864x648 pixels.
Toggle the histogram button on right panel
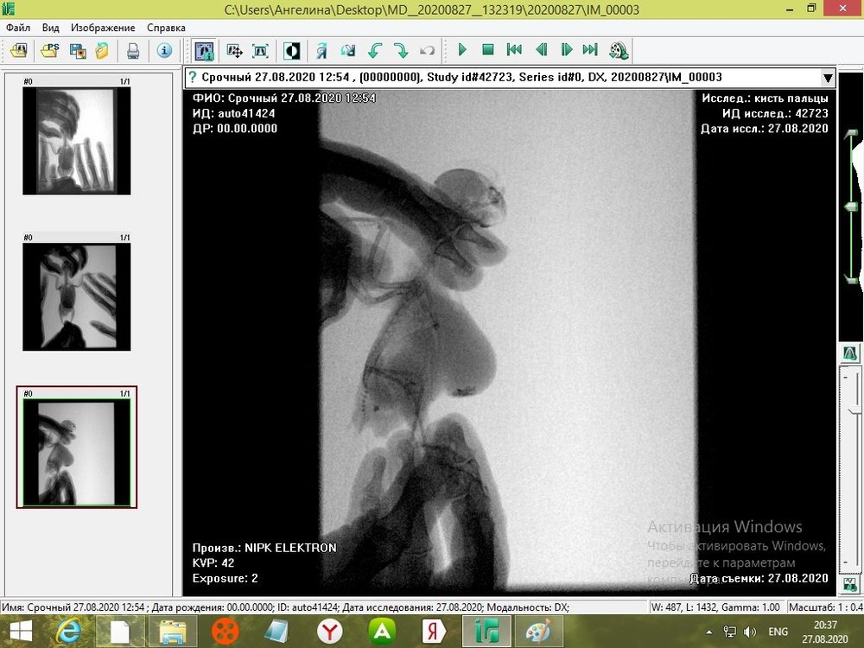(x=850, y=353)
